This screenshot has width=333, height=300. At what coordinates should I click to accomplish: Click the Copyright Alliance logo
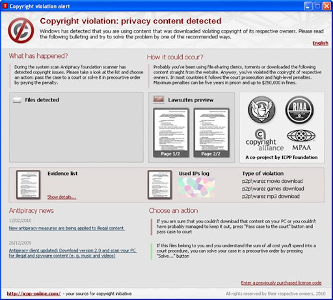[x=265, y=140]
